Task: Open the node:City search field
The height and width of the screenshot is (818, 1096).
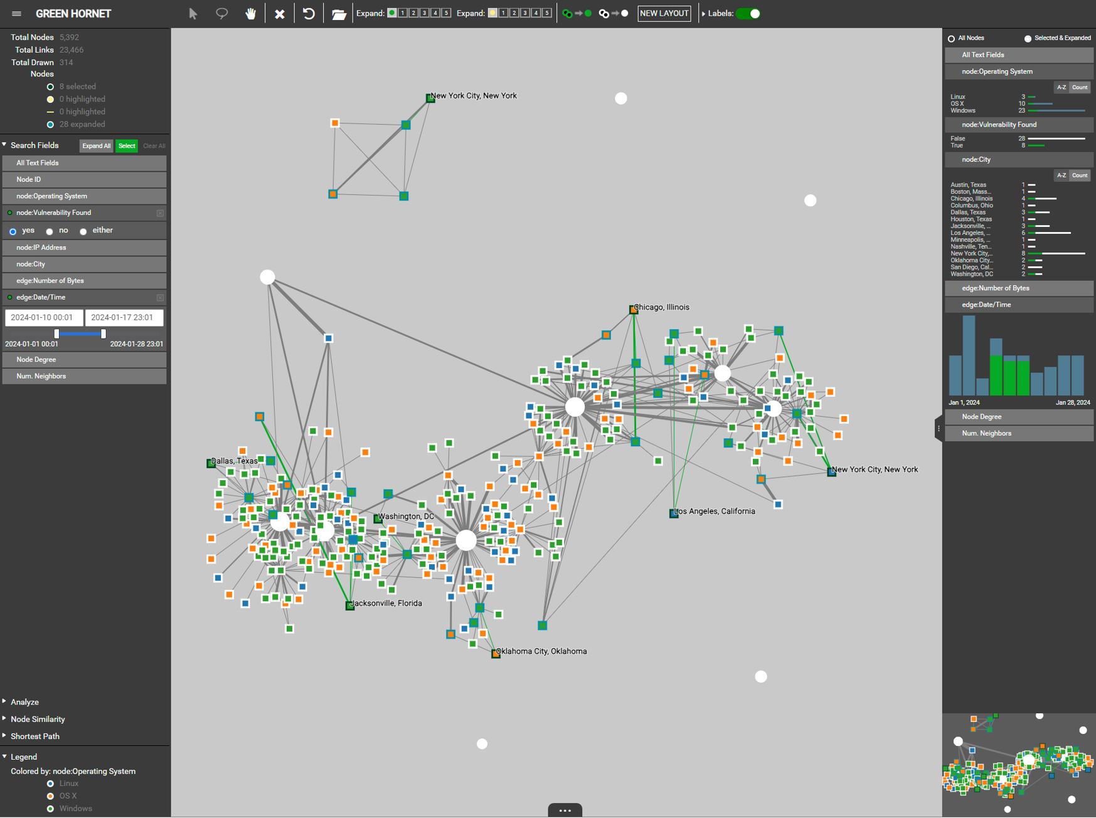Action: [84, 265]
